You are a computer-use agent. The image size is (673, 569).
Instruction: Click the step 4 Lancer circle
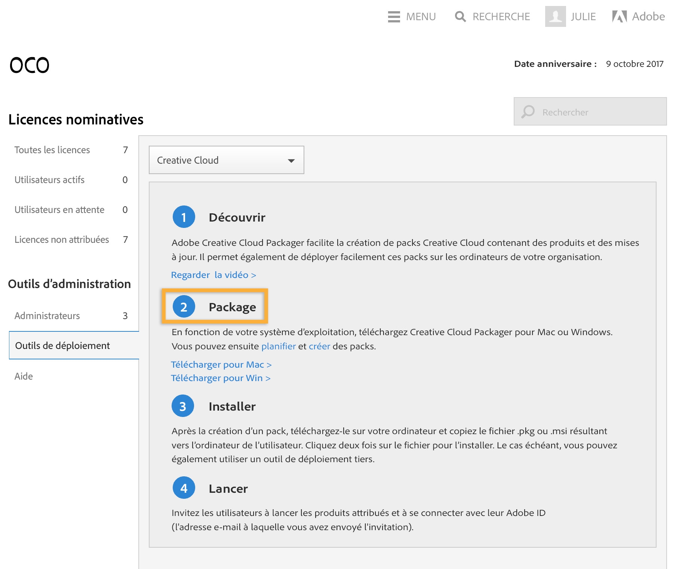[184, 488]
